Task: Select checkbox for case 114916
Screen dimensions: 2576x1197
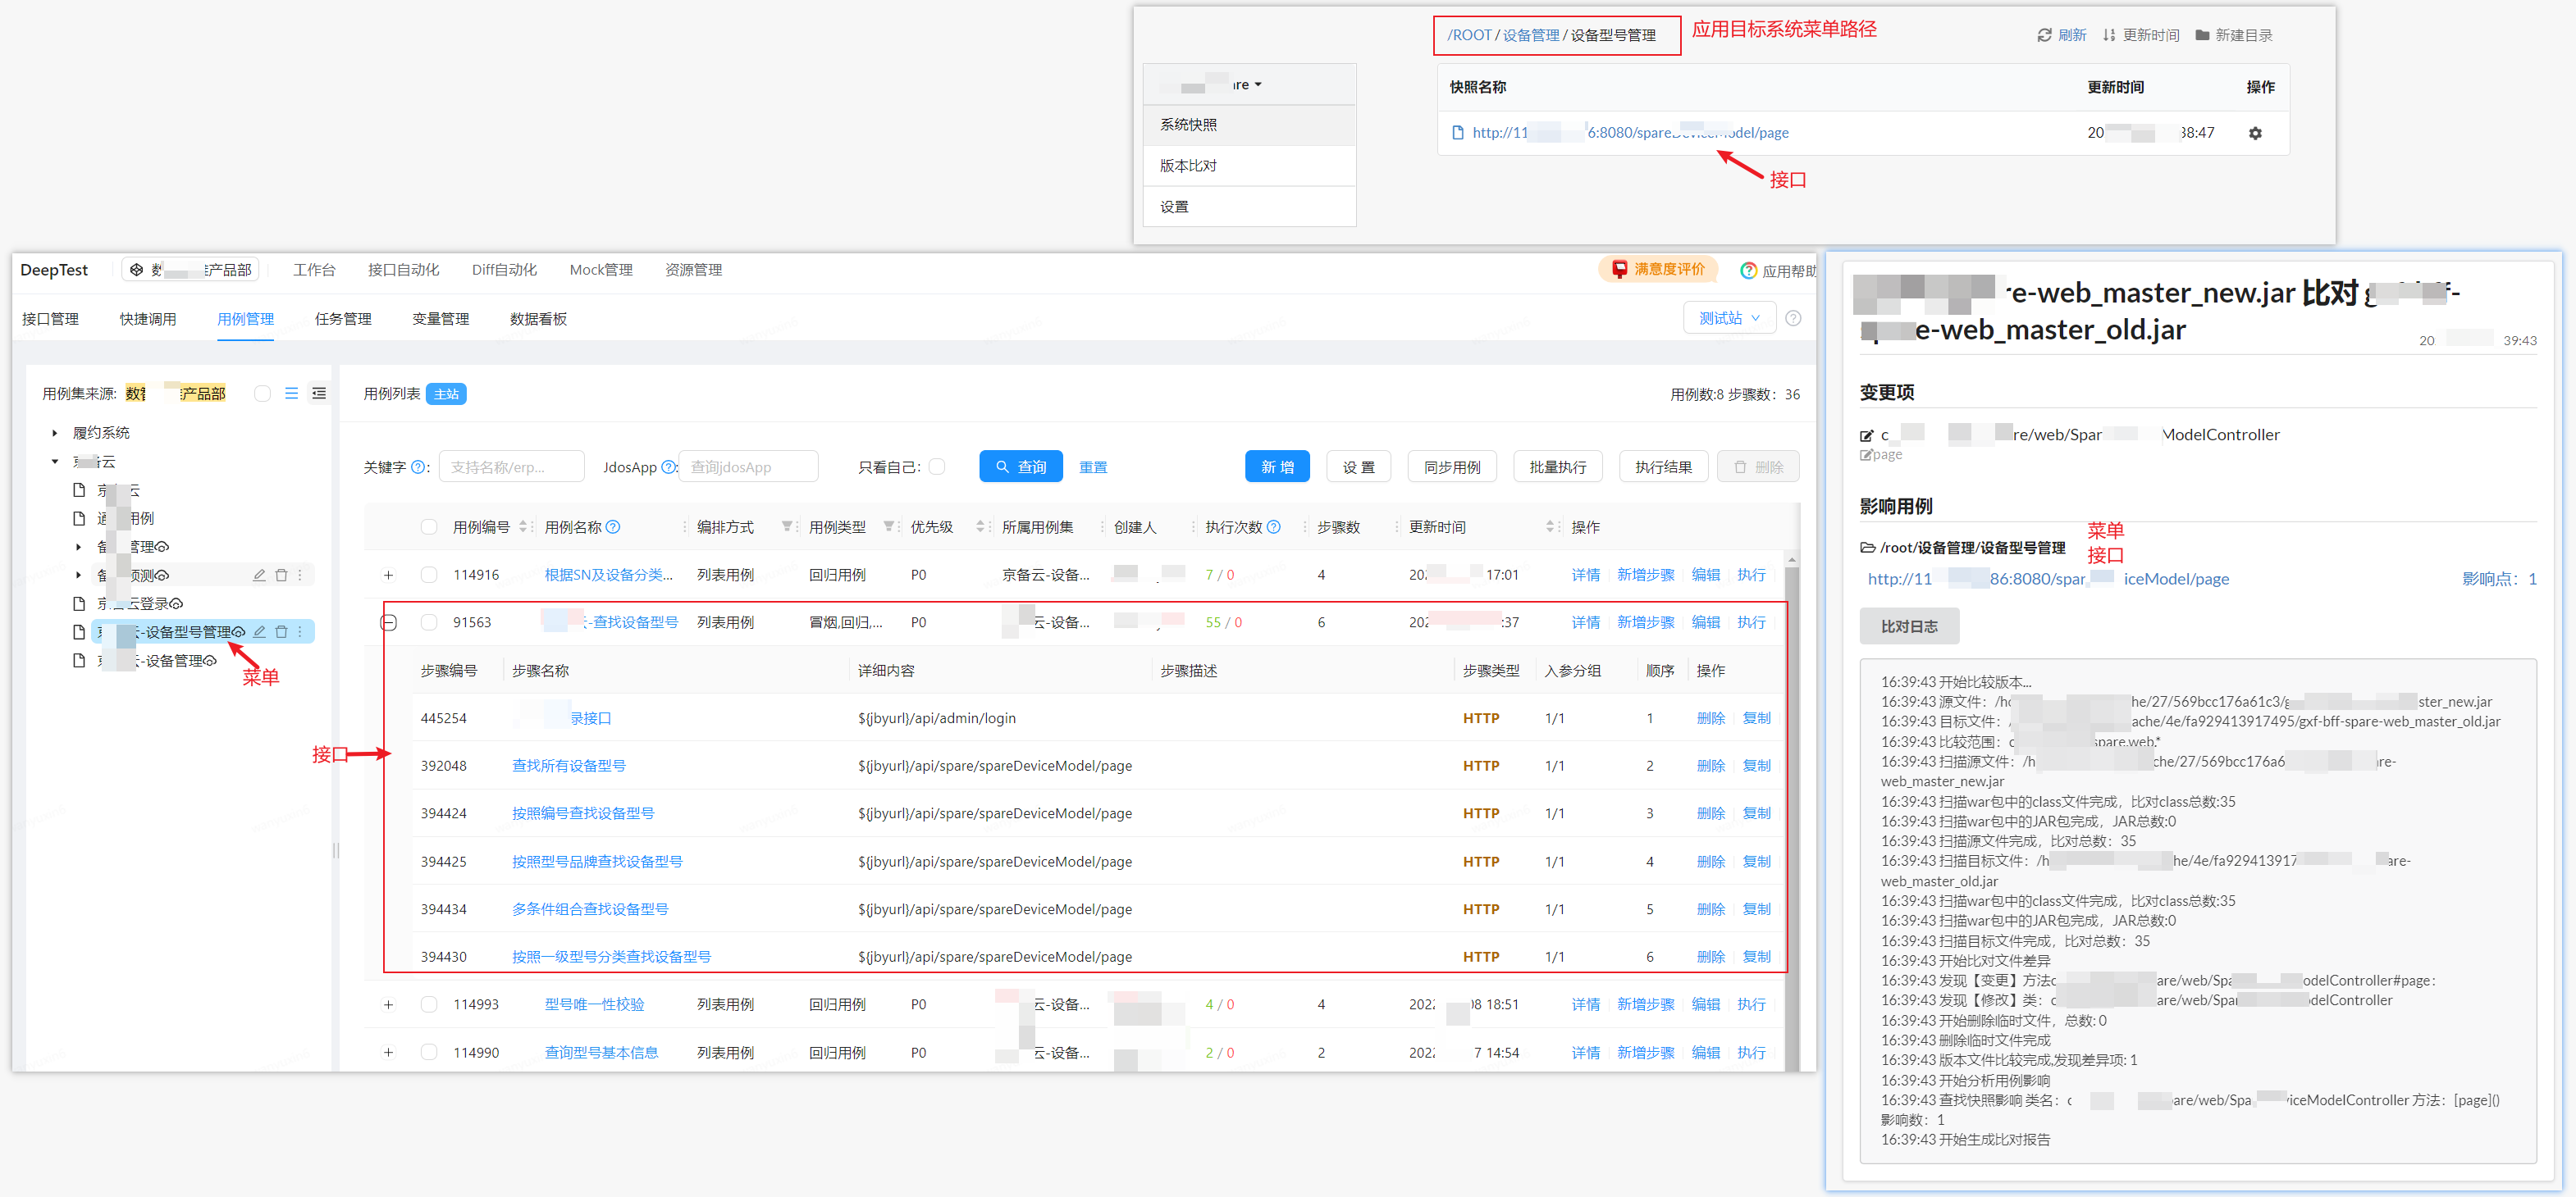Action: coord(429,575)
